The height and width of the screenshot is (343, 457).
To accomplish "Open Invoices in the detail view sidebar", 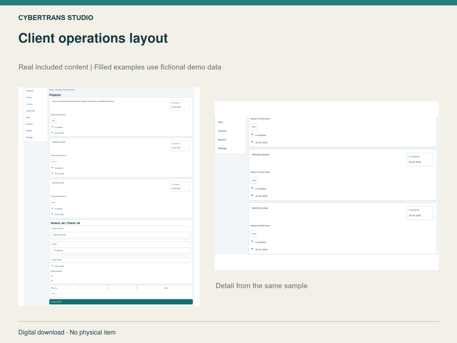I will point(222,131).
